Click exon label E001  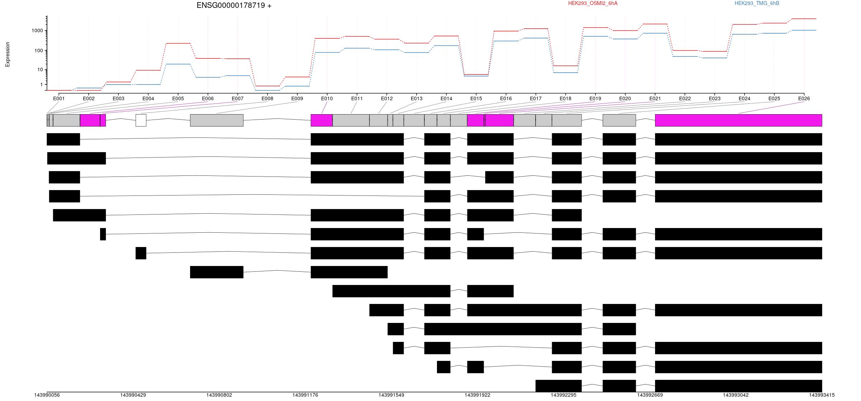(59, 98)
